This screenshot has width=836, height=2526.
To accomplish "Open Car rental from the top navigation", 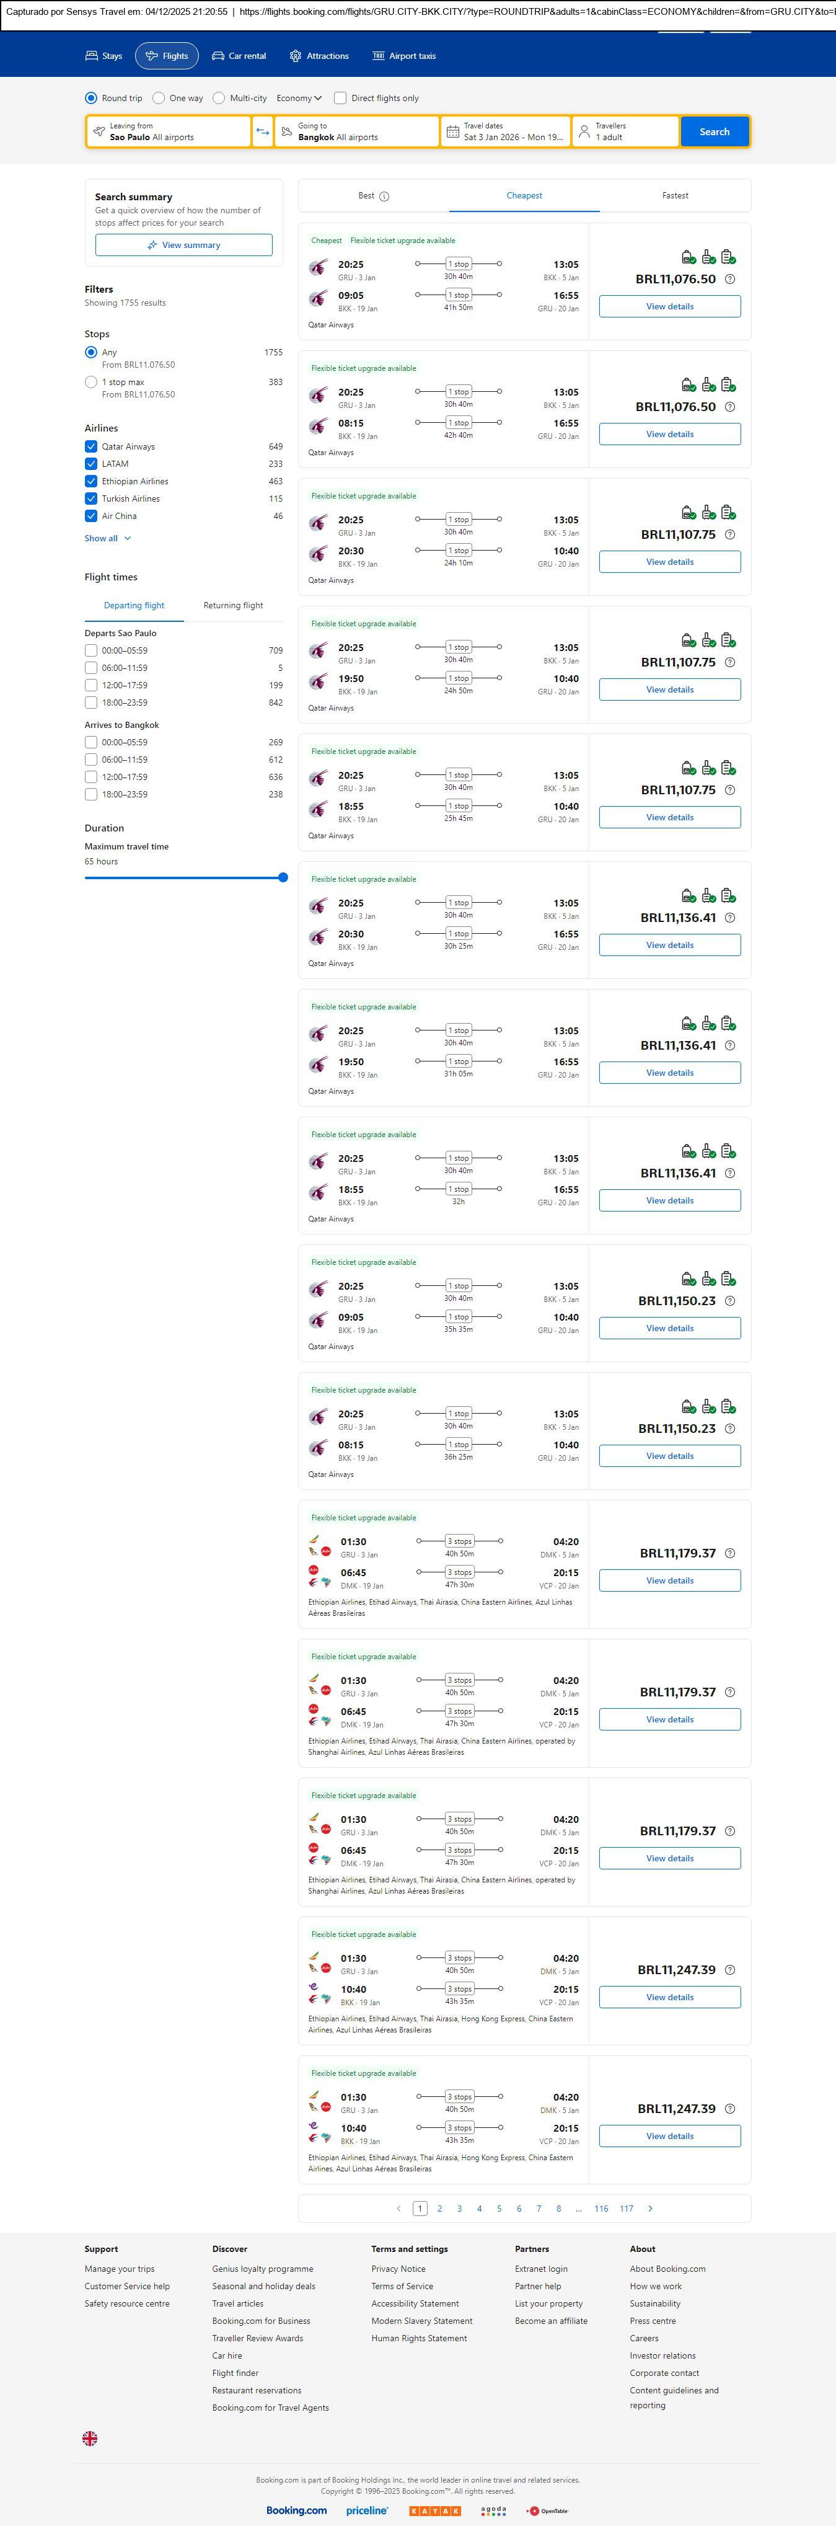I will (x=239, y=56).
